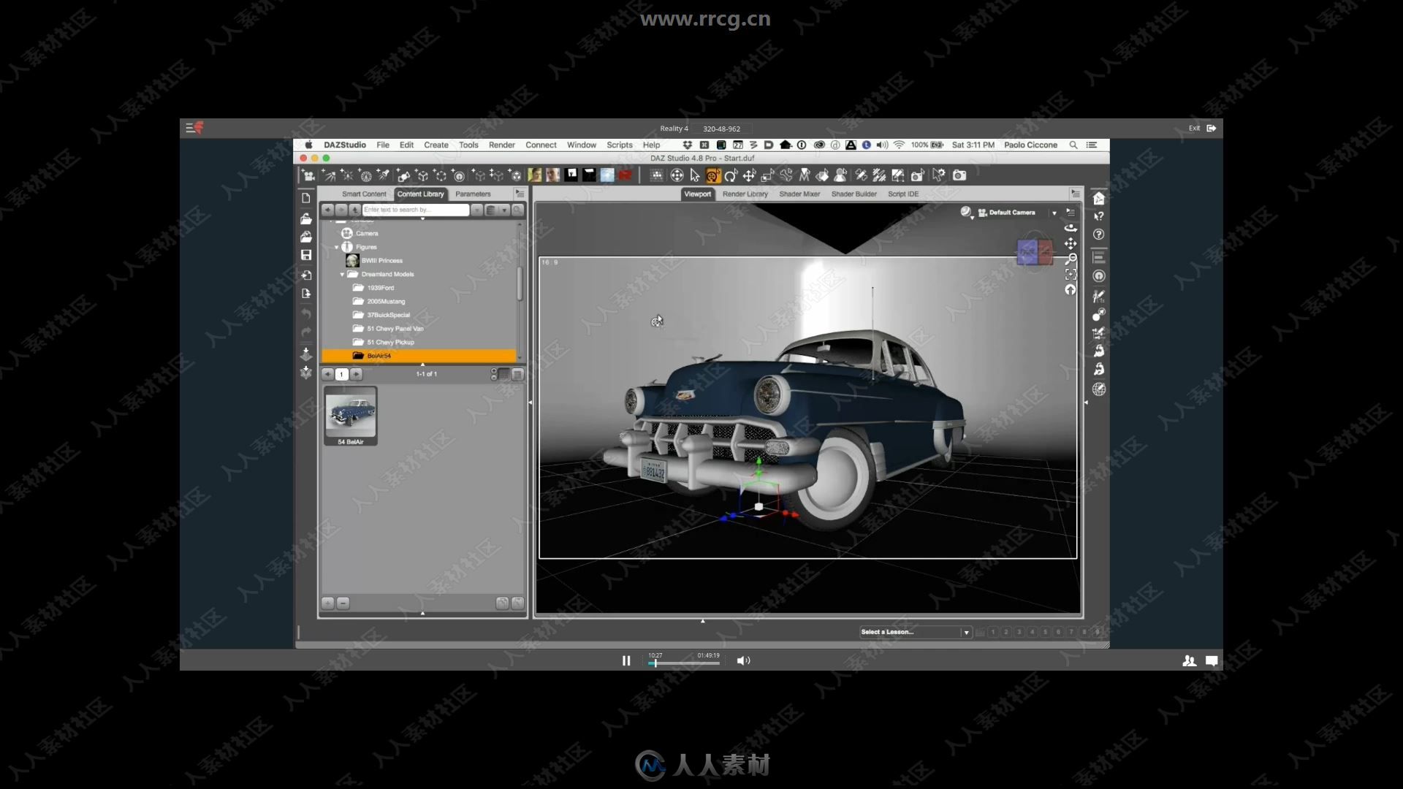This screenshot has height=789, width=1403.
Task: Switch to the Shader Builder tab
Action: 853,194
